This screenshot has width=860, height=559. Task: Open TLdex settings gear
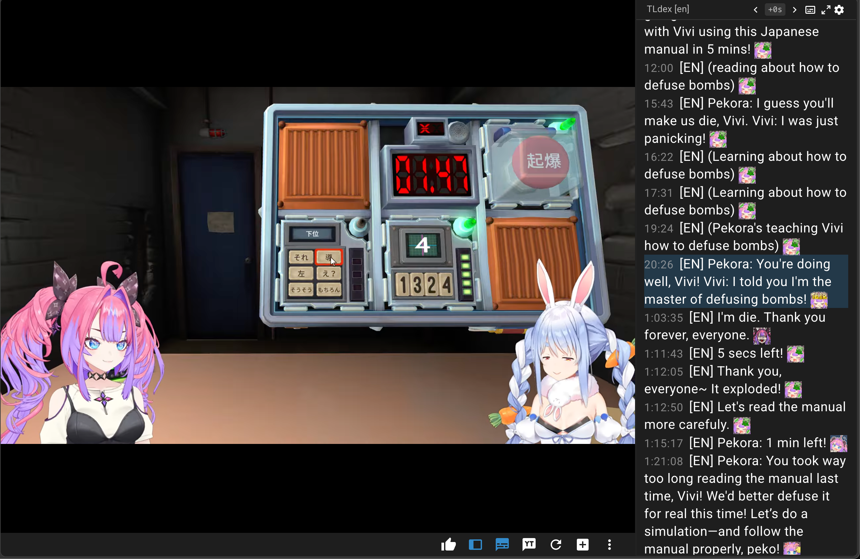839,10
